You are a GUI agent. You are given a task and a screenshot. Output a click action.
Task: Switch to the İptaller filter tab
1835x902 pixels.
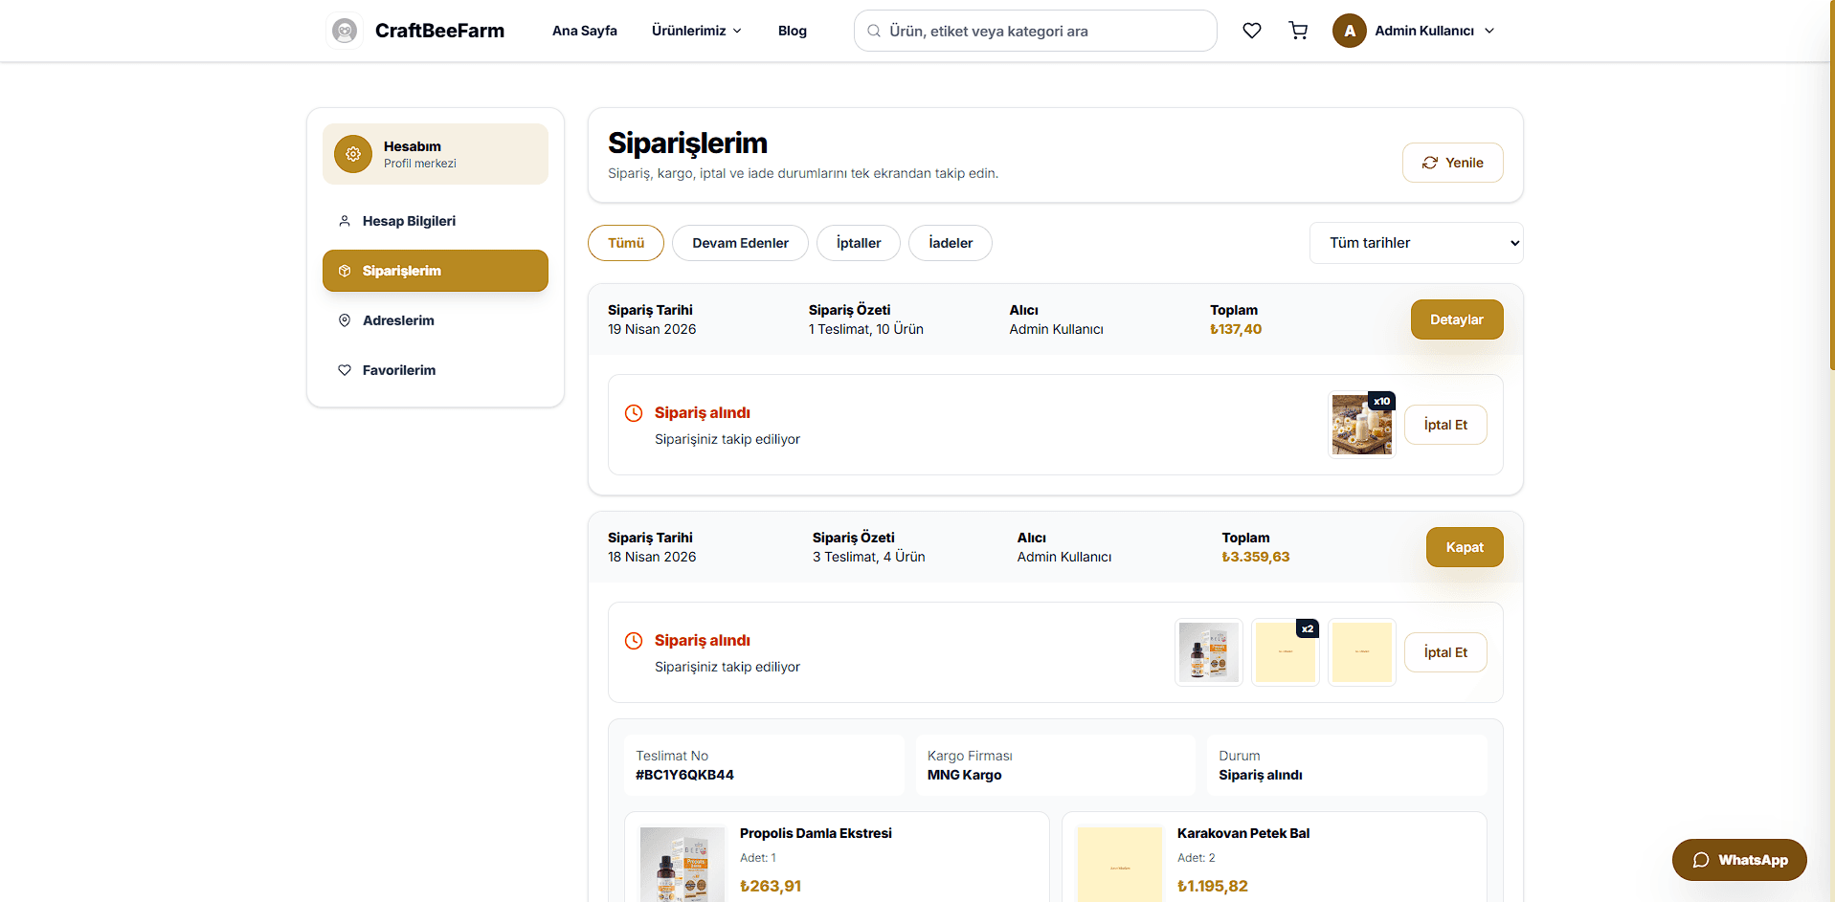click(858, 243)
